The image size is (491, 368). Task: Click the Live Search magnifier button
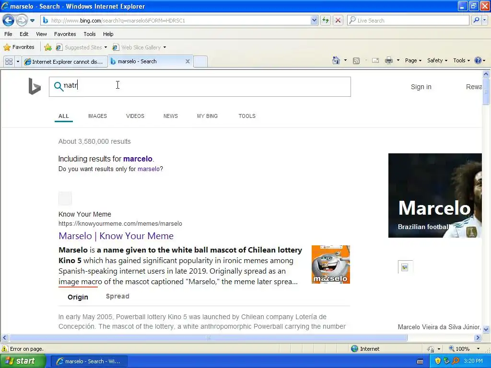click(x=476, y=20)
